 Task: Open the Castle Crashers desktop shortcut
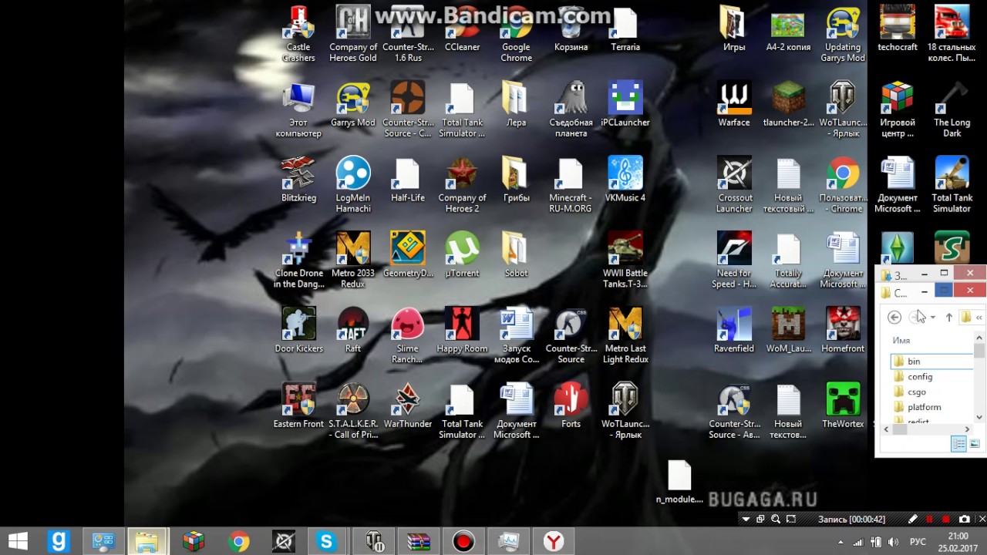point(298,35)
